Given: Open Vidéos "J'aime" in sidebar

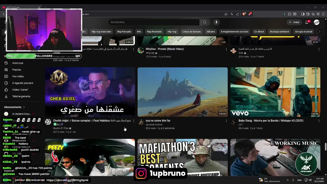Looking at the screenshot, I should point(20,90).
